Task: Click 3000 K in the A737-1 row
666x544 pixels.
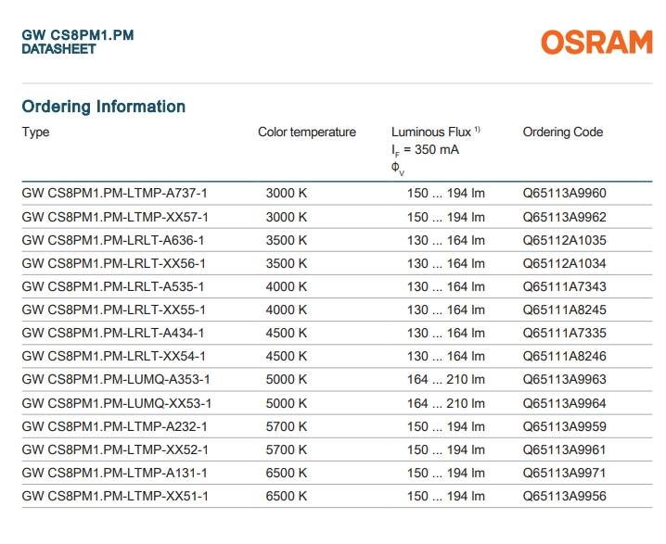Action: coord(287,193)
